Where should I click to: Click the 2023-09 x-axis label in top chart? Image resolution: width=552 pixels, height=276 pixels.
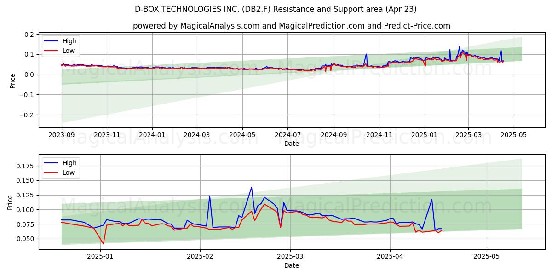click(x=62, y=135)
